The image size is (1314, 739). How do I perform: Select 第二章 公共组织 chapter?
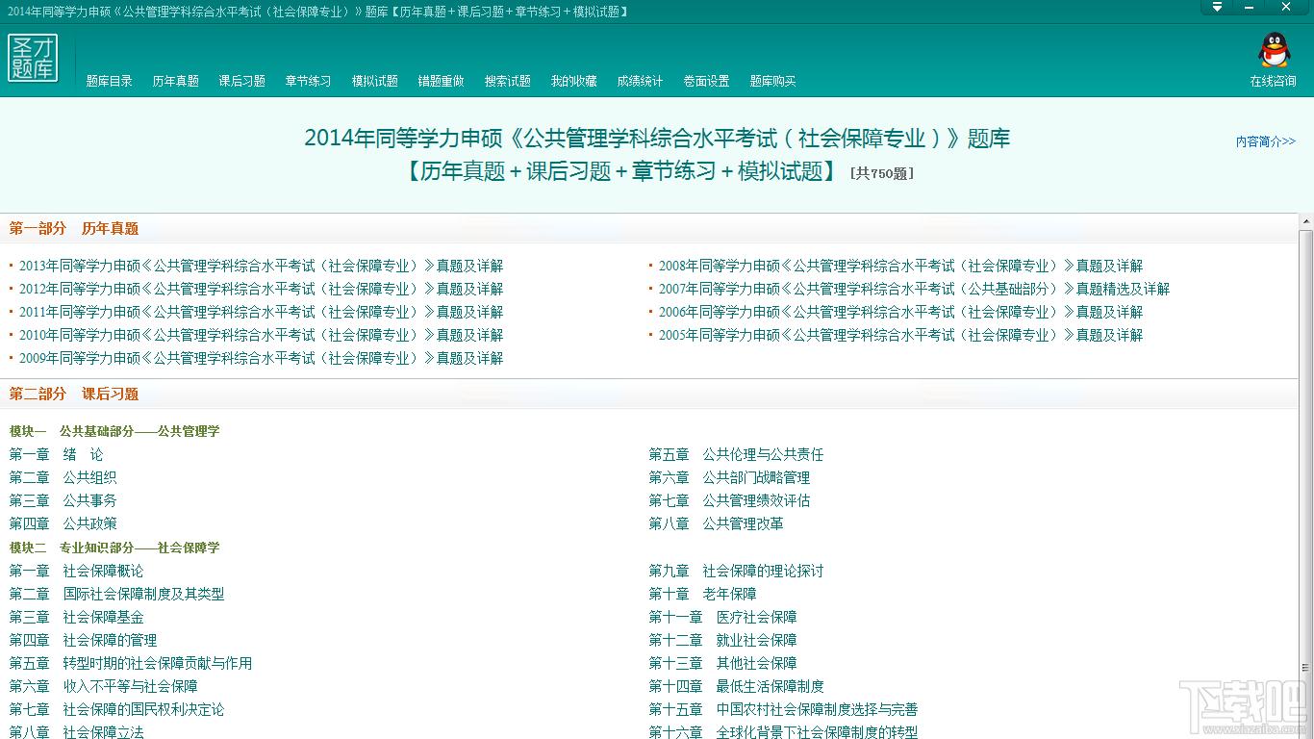point(63,478)
